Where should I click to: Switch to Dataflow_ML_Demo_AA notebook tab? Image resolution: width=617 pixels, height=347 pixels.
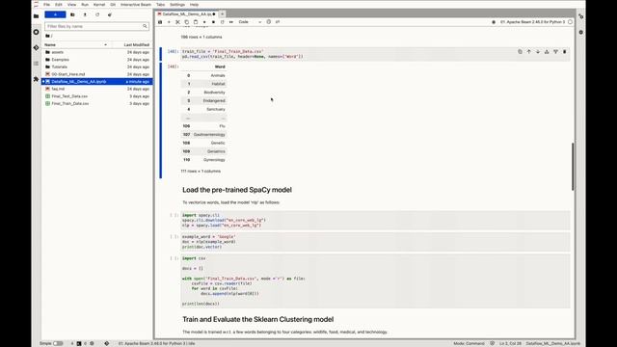[186, 13]
